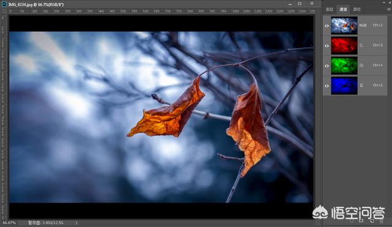Collapse the panel with the double-arrow icon
Viewport: 392px width, 227px height.
pyautogui.click(x=384, y=2)
